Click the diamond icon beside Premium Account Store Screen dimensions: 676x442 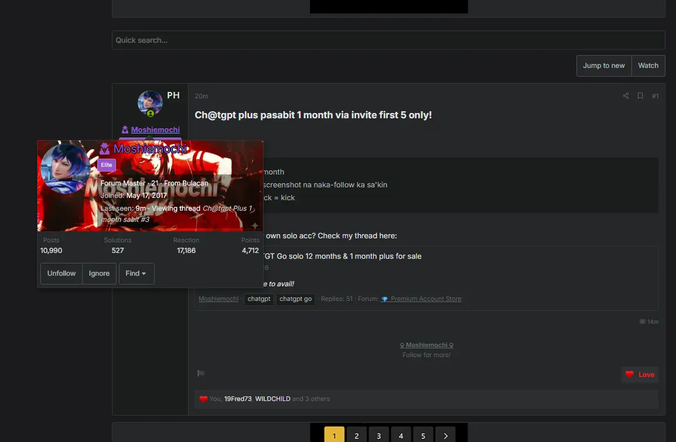[x=384, y=299]
